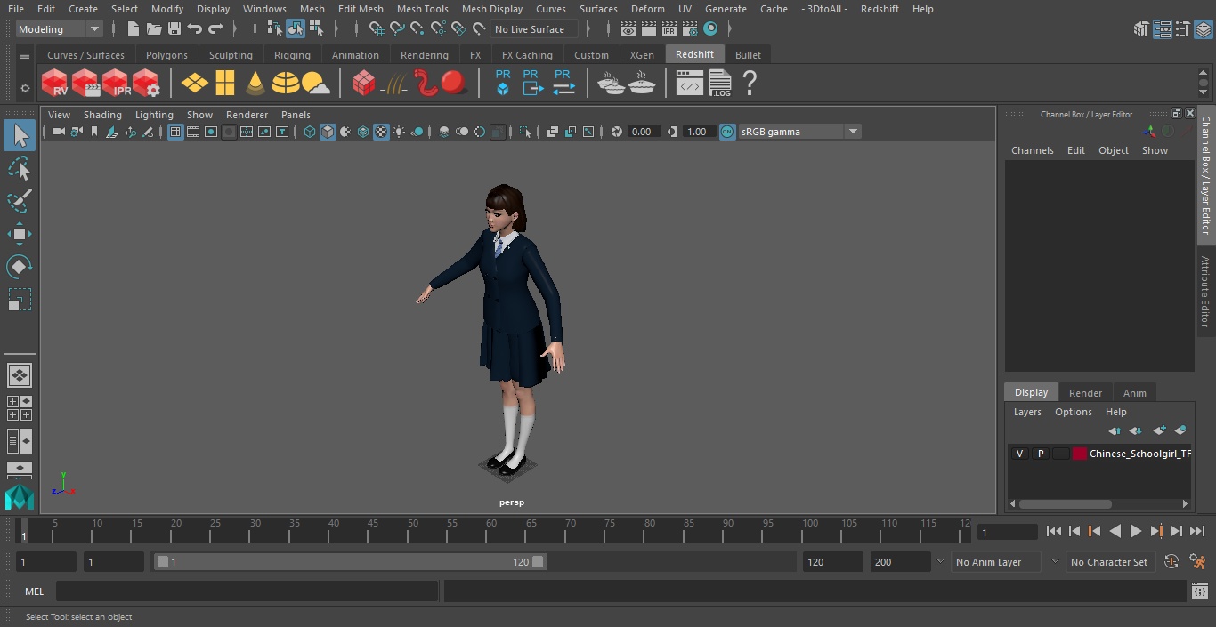Open Attribute Editor side tab
The width and height of the screenshot is (1216, 627).
(x=1205, y=292)
